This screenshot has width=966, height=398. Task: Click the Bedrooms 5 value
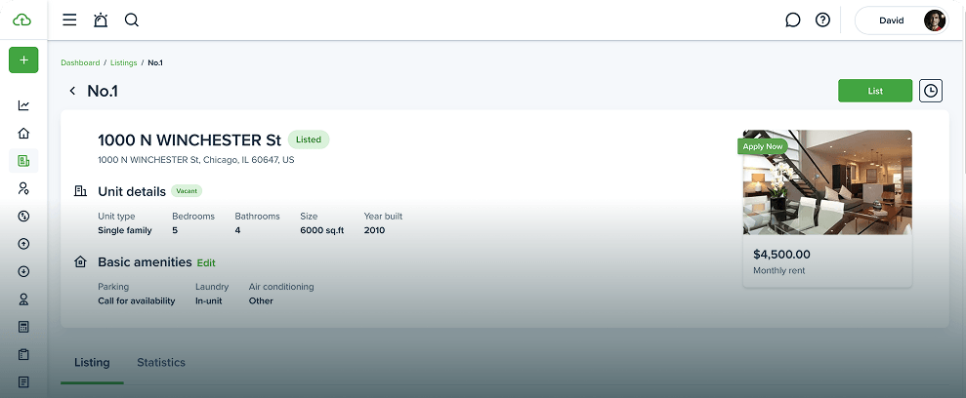coord(175,230)
